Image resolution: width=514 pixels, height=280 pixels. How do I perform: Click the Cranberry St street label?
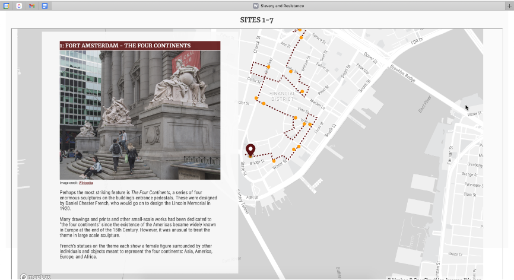tap(475, 165)
